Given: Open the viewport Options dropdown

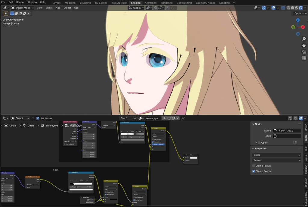Looking at the screenshot, I should click(300, 13).
